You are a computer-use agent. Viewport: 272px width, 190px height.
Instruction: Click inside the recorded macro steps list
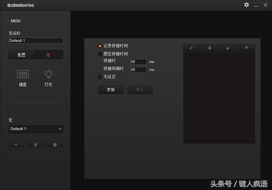pos(219,98)
